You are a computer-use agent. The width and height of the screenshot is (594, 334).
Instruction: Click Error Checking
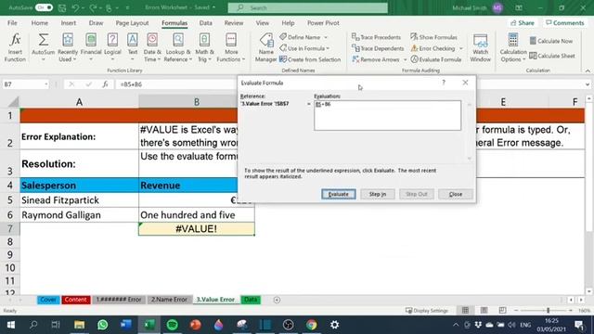click(433, 48)
